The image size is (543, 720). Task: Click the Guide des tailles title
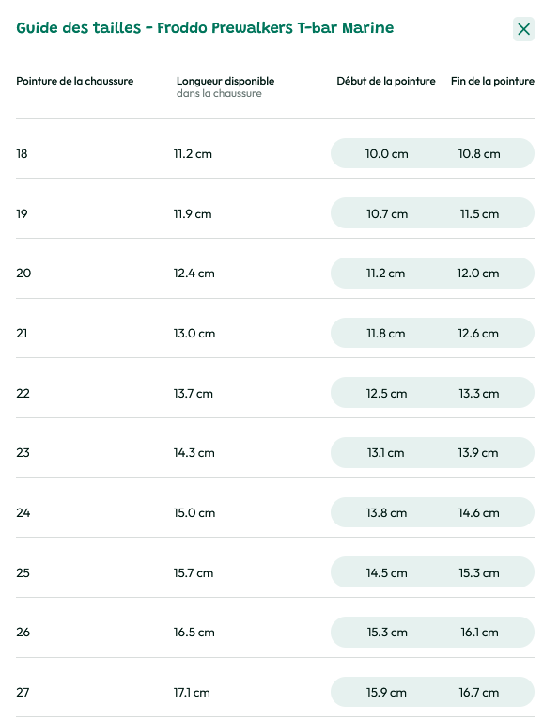click(x=205, y=27)
